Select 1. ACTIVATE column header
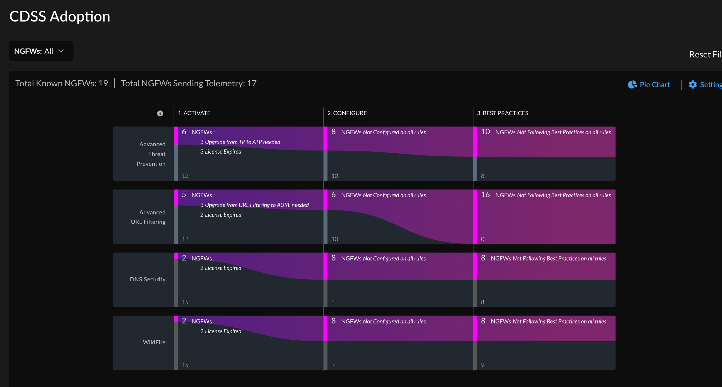The height and width of the screenshot is (387, 722). tap(194, 113)
